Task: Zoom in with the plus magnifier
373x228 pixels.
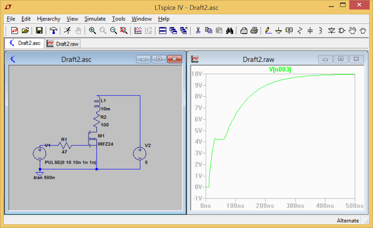Action: click(x=92, y=30)
